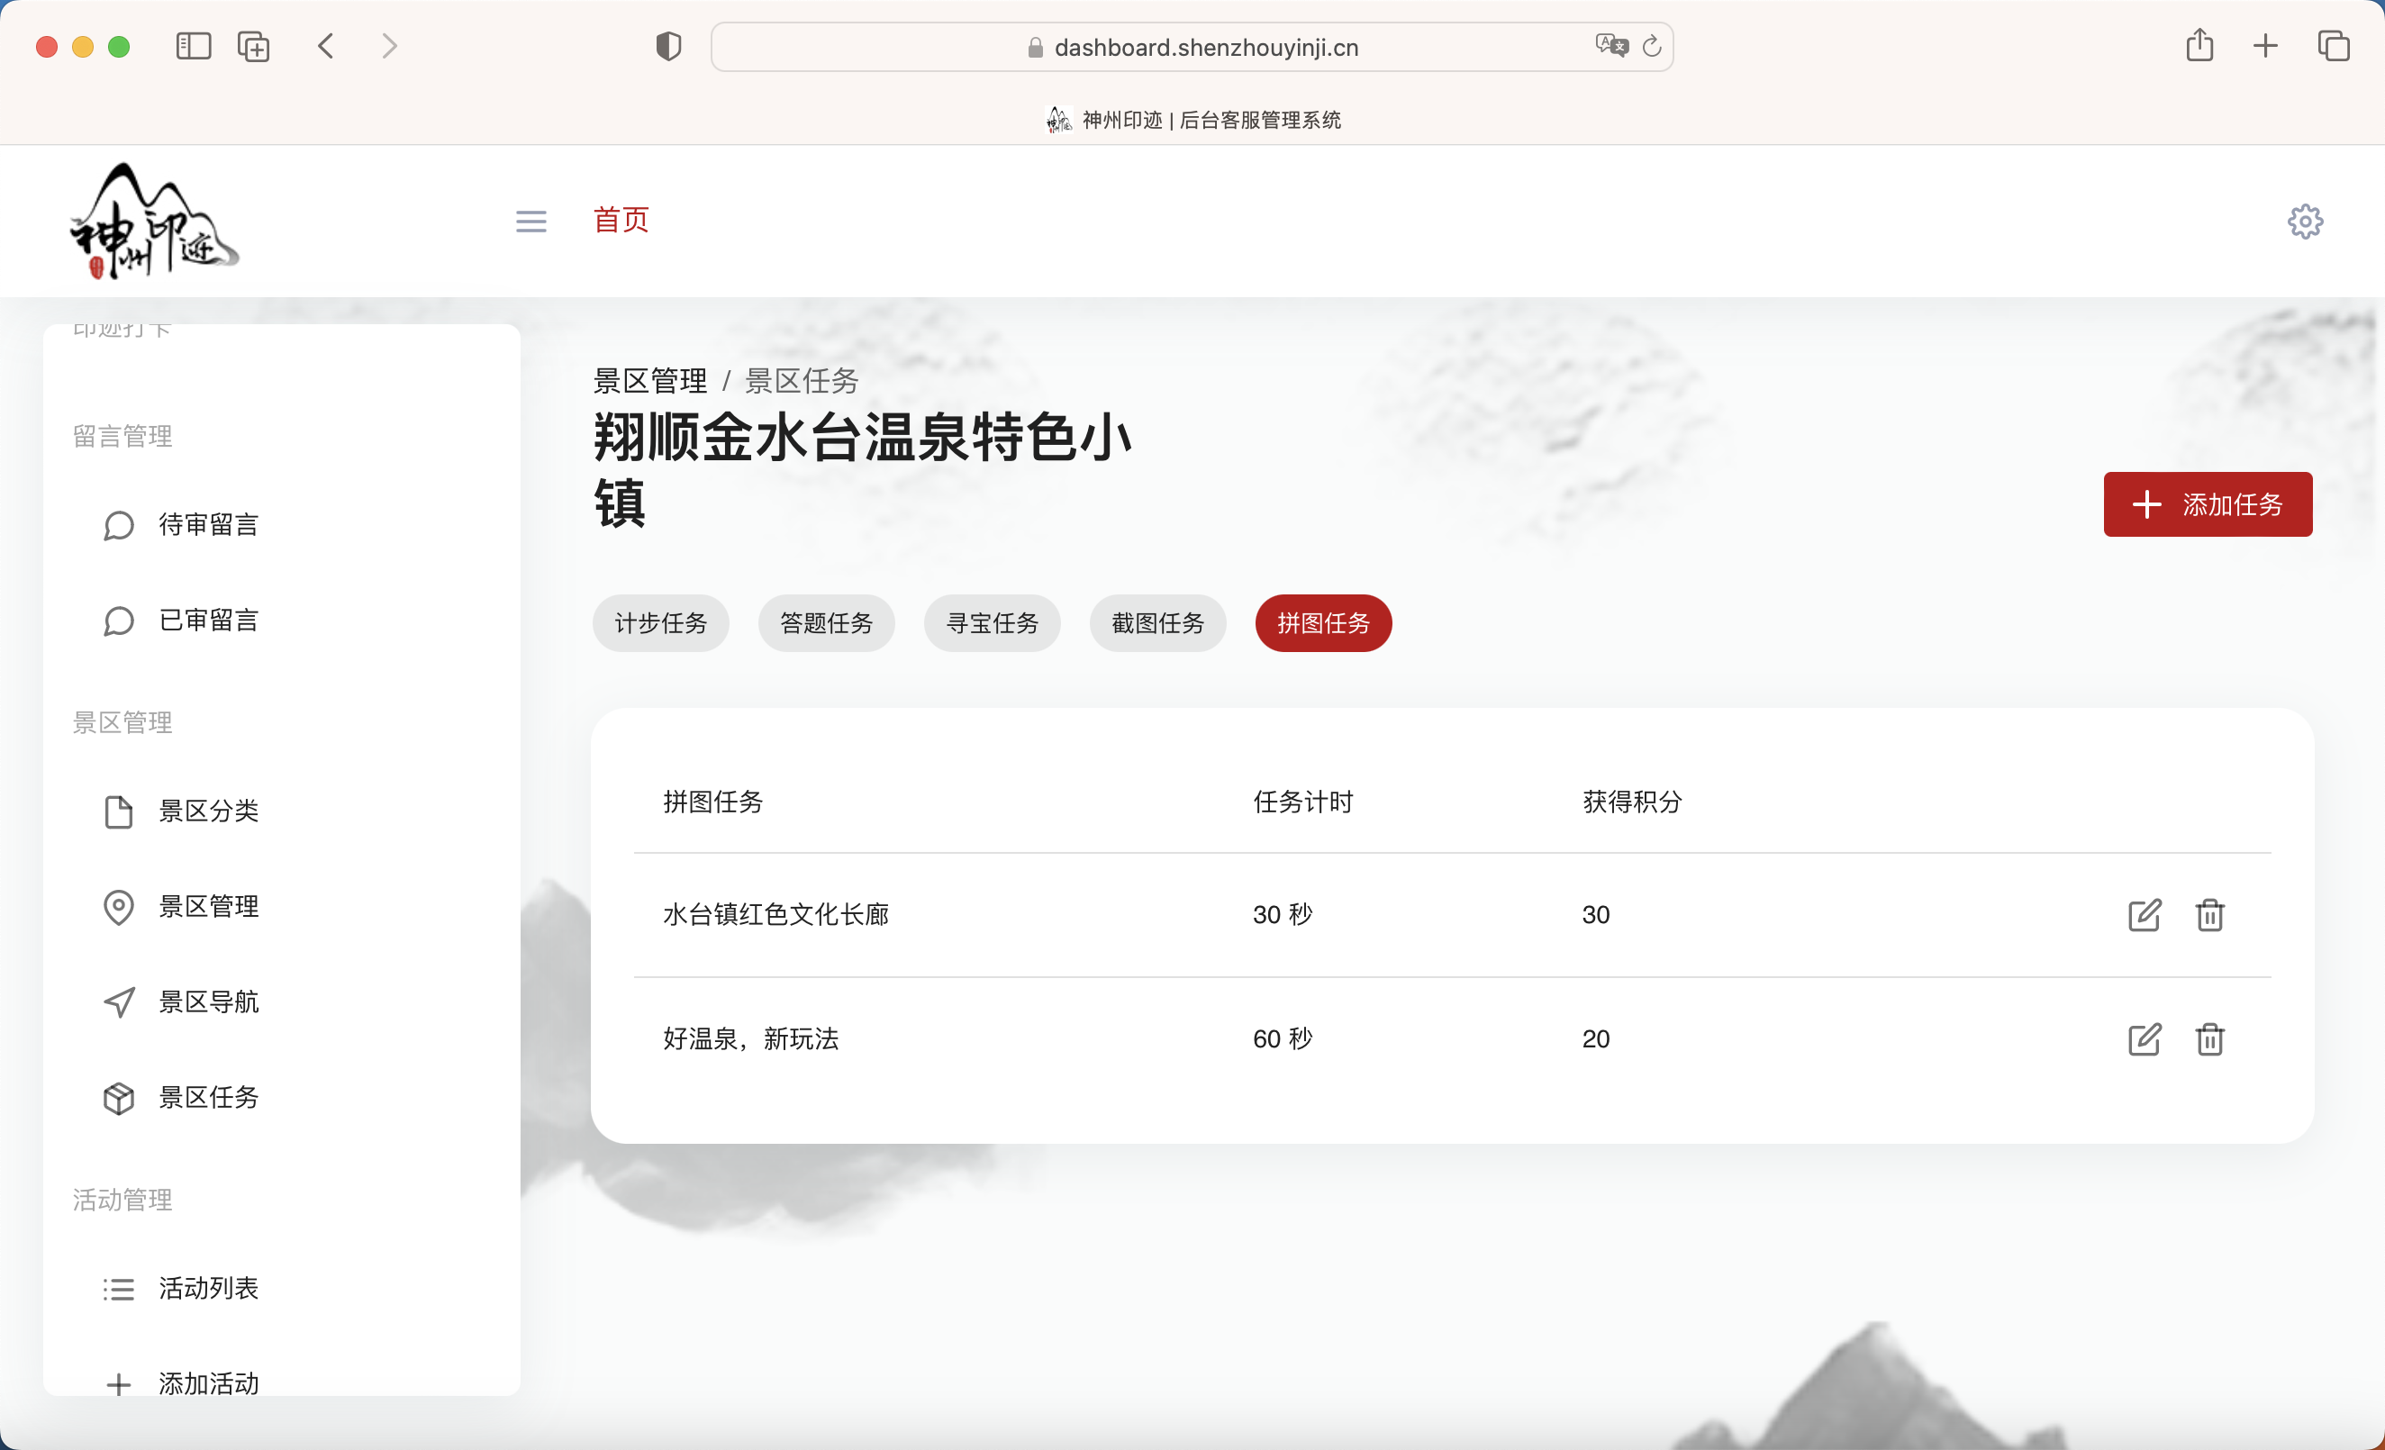
Task: Select the 计步任务 filter tab
Action: click(661, 623)
